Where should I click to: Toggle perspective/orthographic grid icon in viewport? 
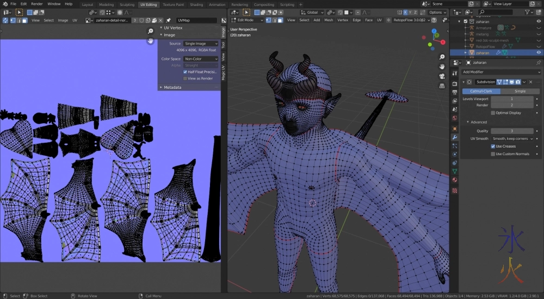pos(442,85)
